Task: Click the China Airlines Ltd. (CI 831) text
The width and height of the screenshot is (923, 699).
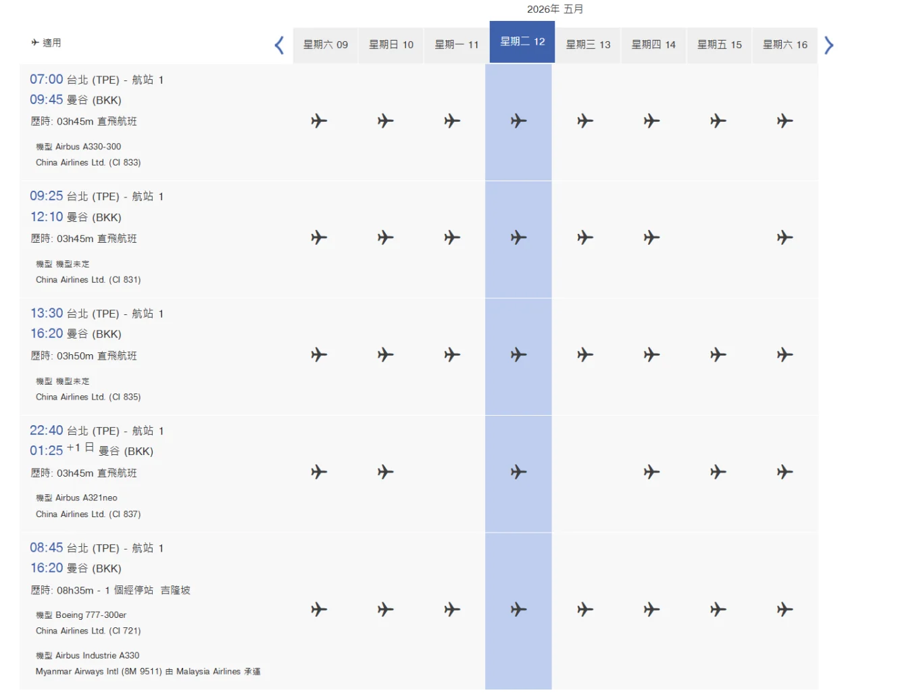Action: coord(89,279)
